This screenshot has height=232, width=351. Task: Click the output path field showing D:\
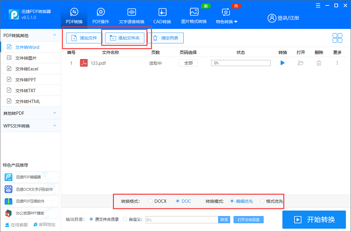(182, 220)
